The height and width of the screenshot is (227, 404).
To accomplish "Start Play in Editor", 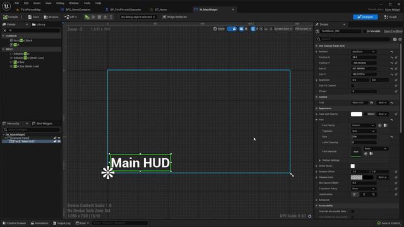I will pyautogui.click(x=87, y=17).
